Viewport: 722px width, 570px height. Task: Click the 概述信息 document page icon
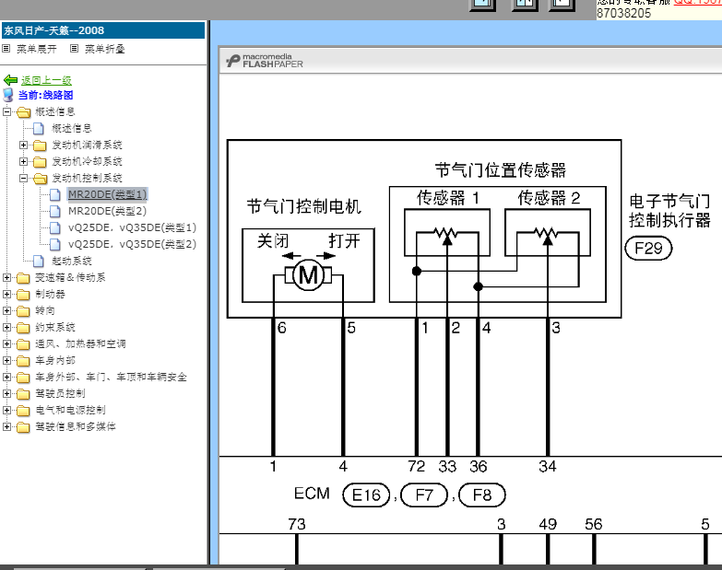click(x=39, y=128)
